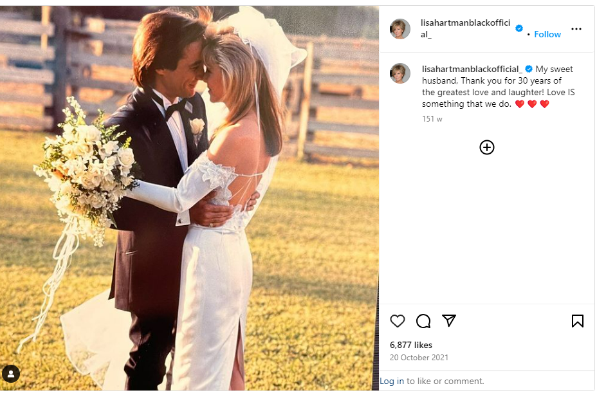Open comments via the speech bubble icon
597x395 pixels.
423,321
